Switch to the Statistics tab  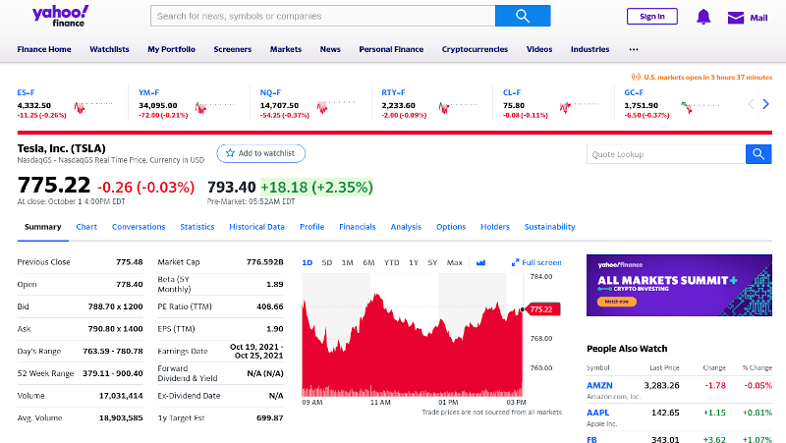(197, 227)
